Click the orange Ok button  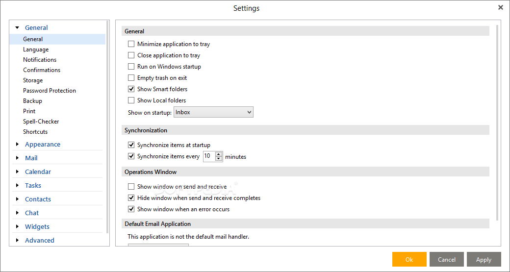pyautogui.click(x=409, y=259)
